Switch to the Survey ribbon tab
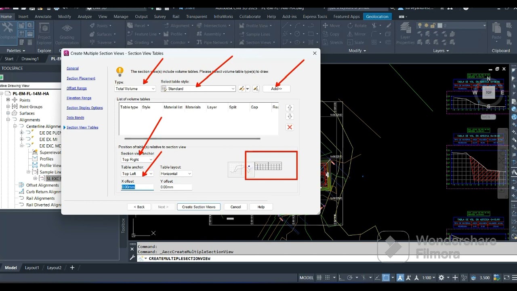The height and width of the screenshot is (291, 517). 160,17
